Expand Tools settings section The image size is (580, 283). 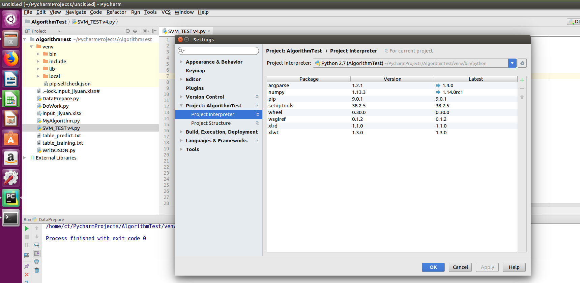(x=181, y=149)
